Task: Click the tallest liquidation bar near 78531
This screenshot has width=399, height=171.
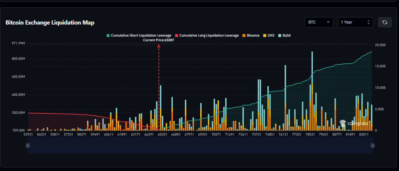Action: coord(312,91)
